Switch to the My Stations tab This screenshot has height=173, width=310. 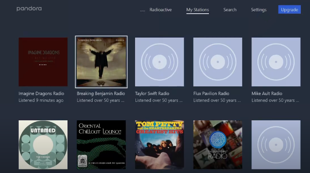[x=197, y=10]
